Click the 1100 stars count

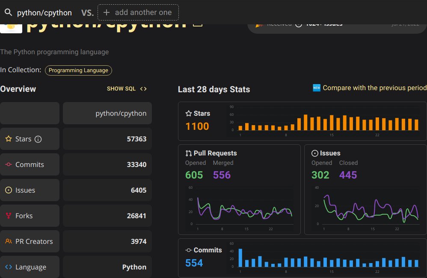[x=197, y=126]
